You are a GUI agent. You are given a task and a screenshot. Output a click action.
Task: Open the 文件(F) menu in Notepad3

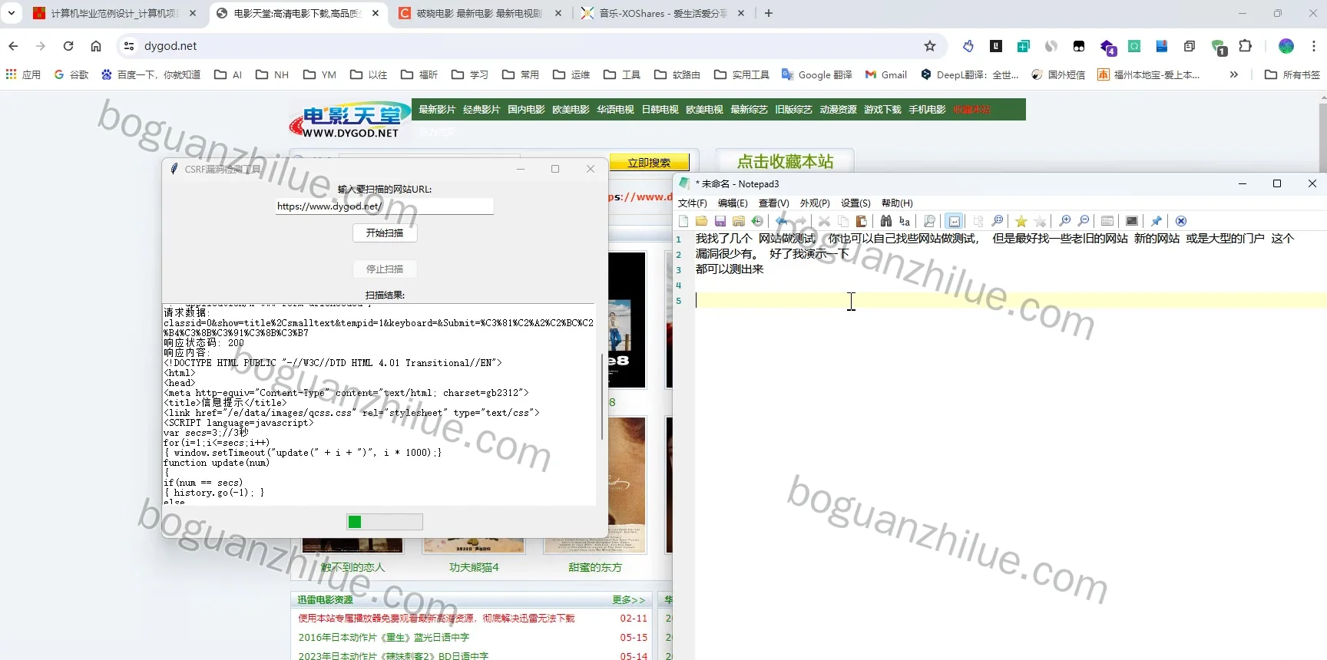coord(692,203)
